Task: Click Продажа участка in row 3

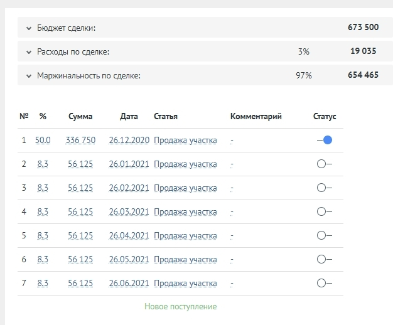Action: 185,188
